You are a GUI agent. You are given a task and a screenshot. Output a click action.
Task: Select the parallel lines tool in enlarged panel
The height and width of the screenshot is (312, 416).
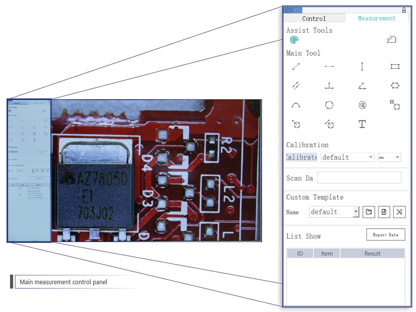click(296, 85)
